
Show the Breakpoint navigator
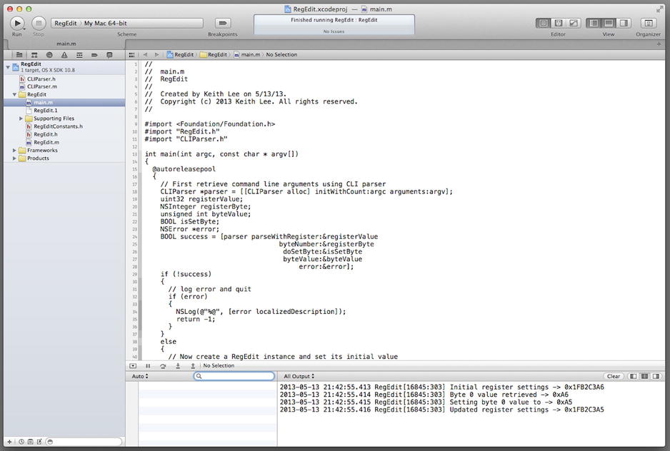coord(94,55)
